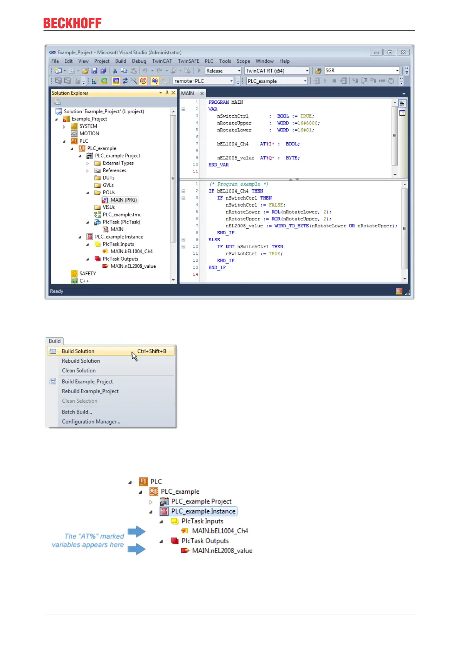Image resolution: width=459 pixels, height=649 pixels.
Task: Click the status bar notification icon
Action: click(x=399, y=291)
